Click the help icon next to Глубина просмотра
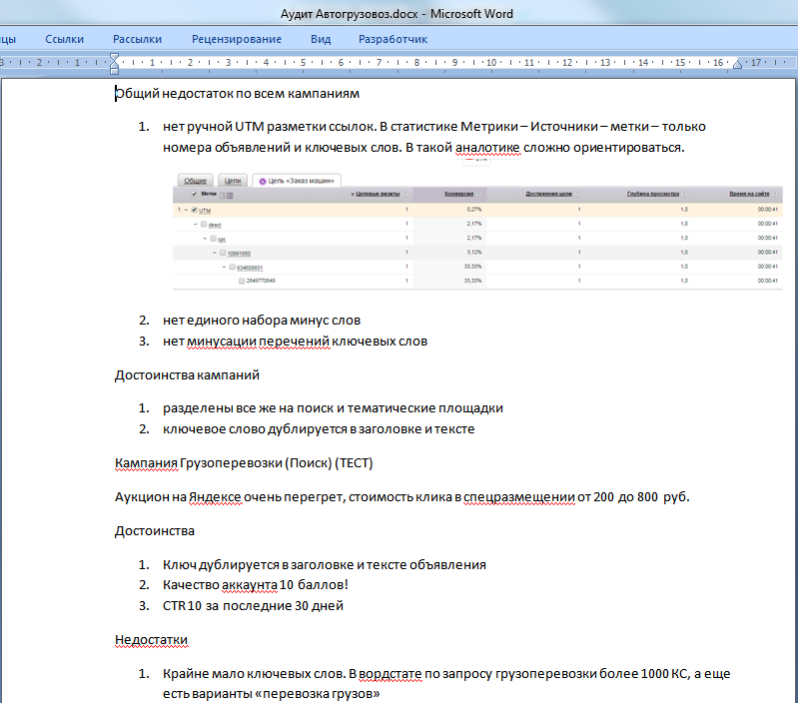Viewport: 798px width, 703px height. point(684,194)
